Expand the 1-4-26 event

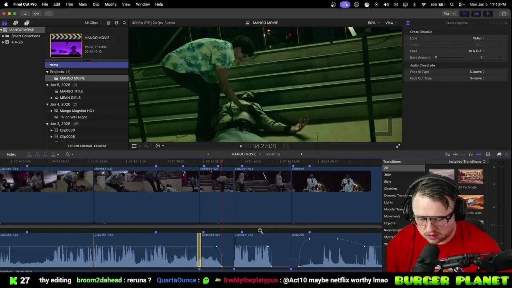(x=3, y=42)
